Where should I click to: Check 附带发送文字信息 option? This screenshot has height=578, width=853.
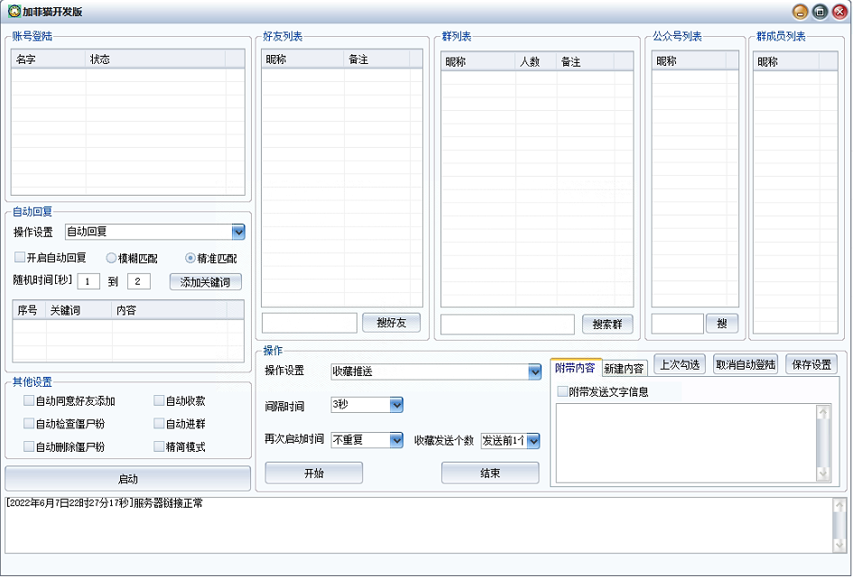click(x=562, y=391)
